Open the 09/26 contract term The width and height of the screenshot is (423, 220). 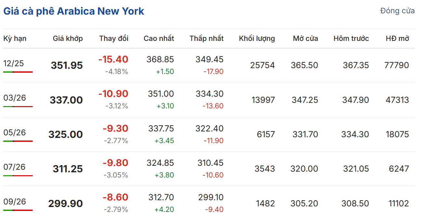15,202
